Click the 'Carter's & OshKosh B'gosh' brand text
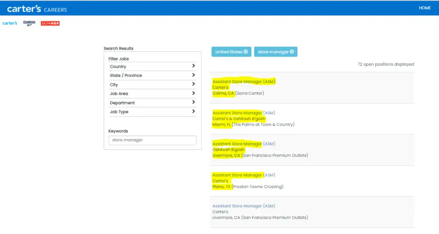The width and height of the screenshot is (439, 234). tap(238, 118)
